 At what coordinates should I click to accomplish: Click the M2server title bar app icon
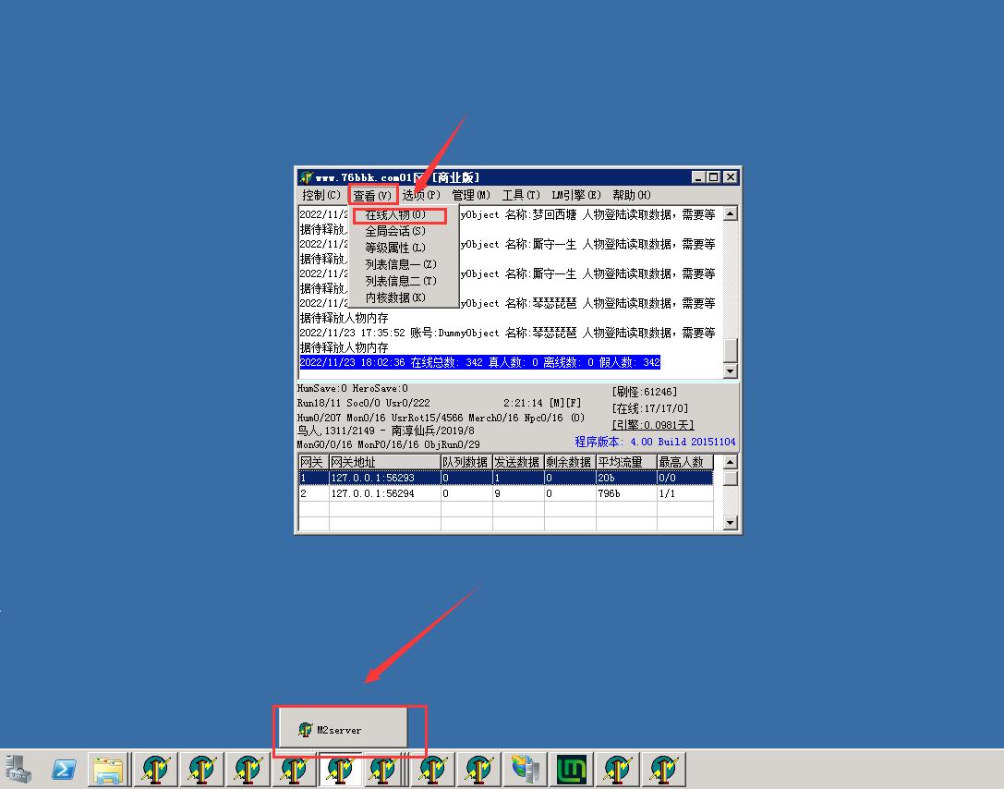pyautogui.click(x=306, y=177)
